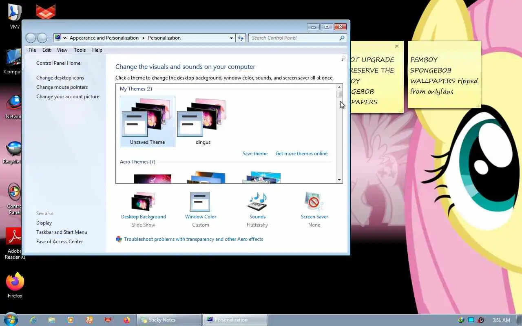Screen dimensions: 522x326
Task: Click the orange swirl taskbar icon
Action: click(89, 320)
